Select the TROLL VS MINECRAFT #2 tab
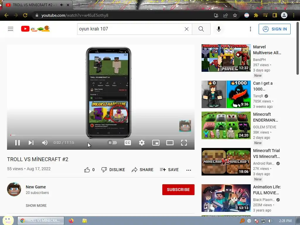 (35, 5)
